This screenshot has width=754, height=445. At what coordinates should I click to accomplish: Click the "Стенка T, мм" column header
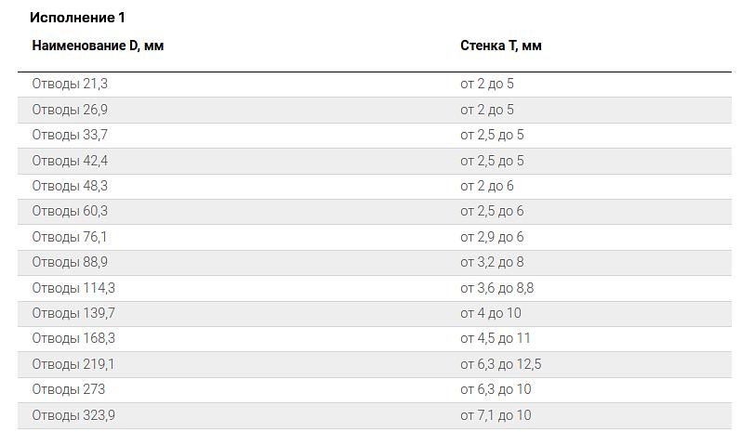coord(500,46)
